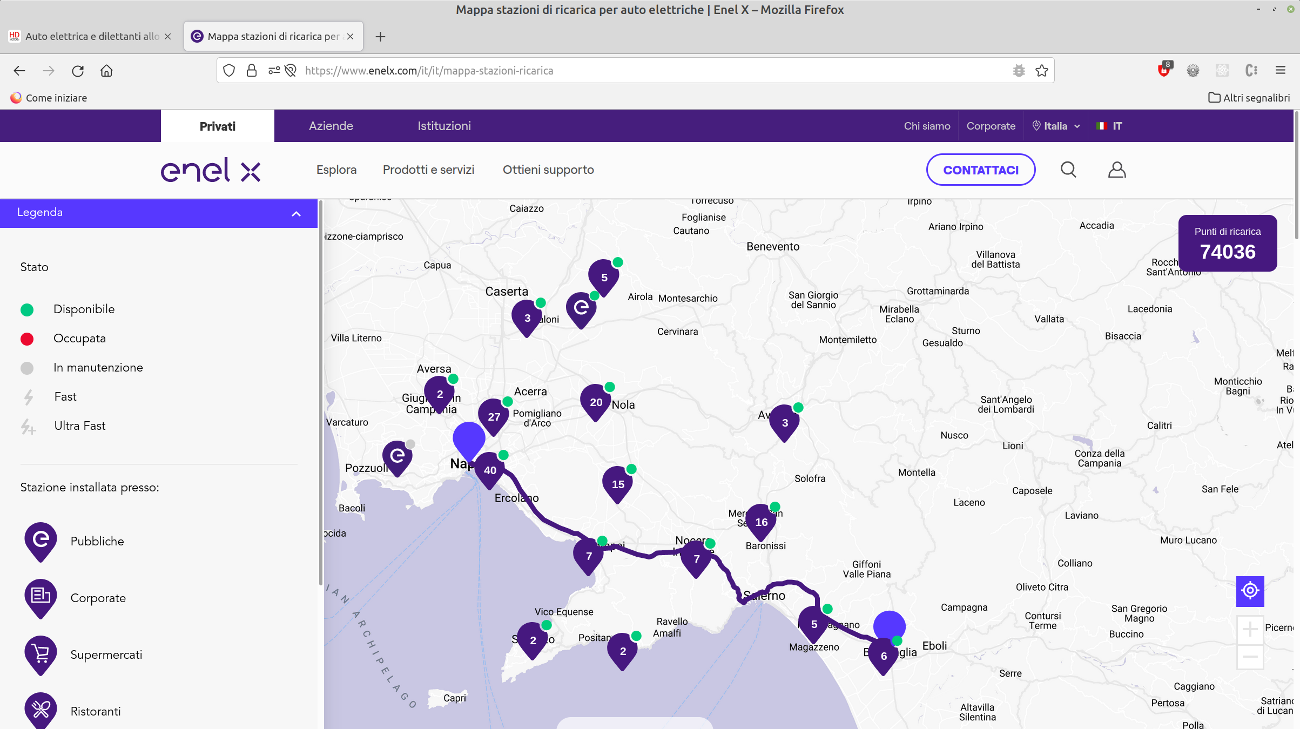Close the Auto elettrica e dilettanti tab
The width and height of the screenshot is (1300, 729).
(x=167, y=36)
